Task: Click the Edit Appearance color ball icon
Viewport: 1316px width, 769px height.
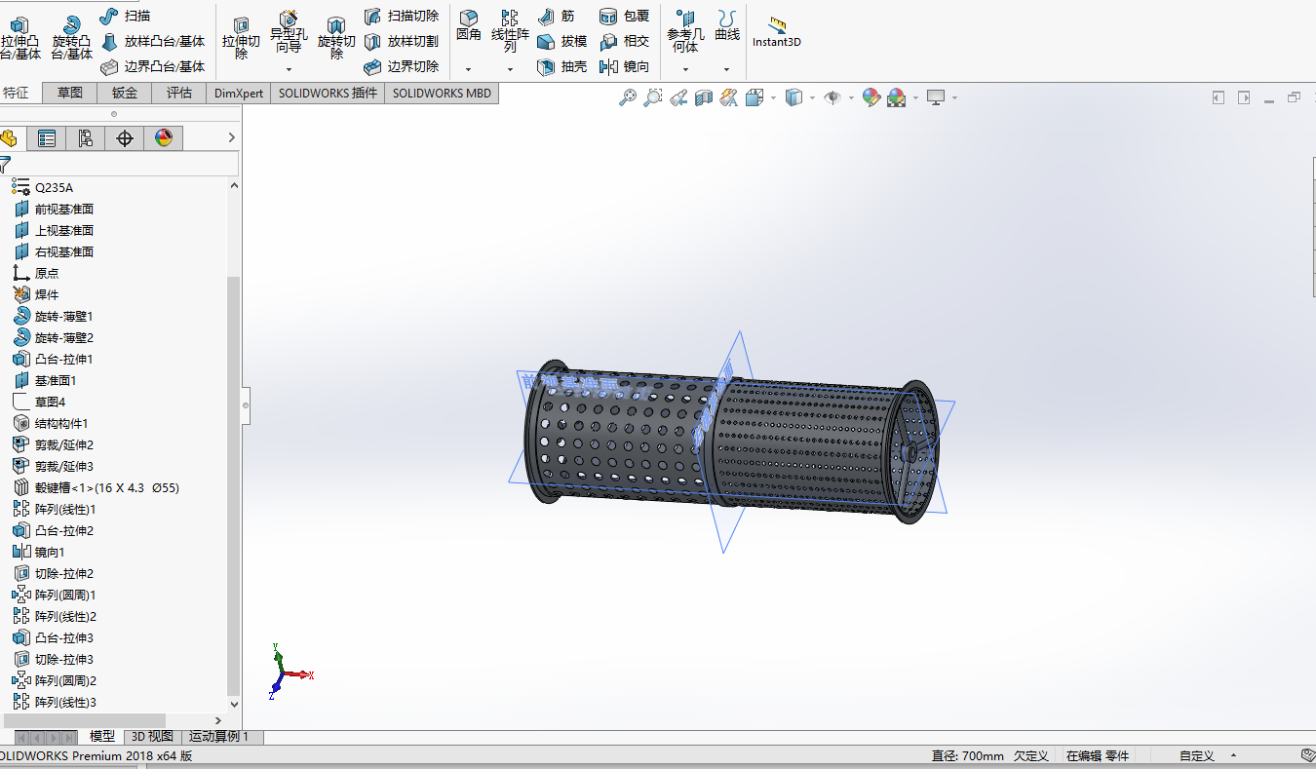Action: point(871,97)
